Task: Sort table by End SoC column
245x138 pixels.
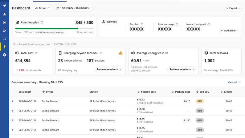Action: [x=202, y=91]
